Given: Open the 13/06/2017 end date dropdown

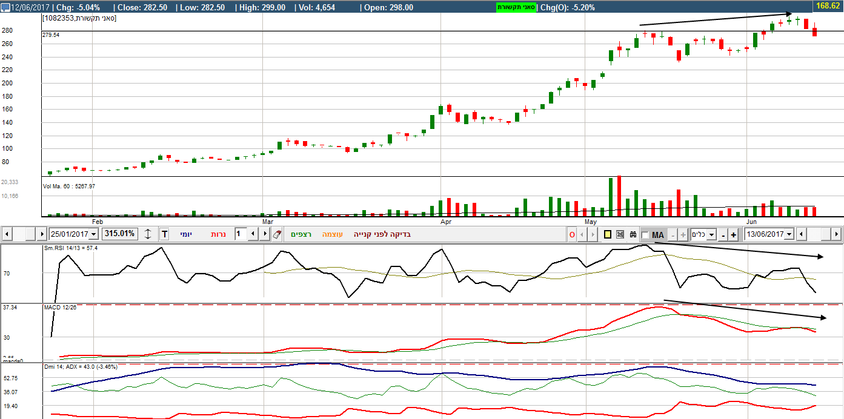Looking at the screenshot, I should (789, 234).
